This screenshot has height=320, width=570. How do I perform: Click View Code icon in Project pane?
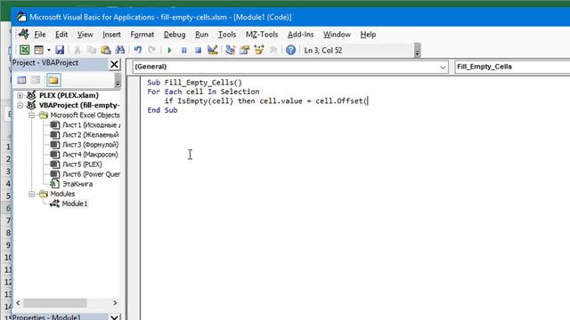(x=21, y=80)
